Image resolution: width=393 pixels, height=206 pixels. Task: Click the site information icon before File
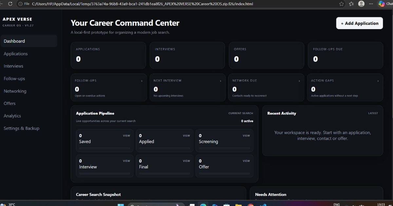[21, 4]
